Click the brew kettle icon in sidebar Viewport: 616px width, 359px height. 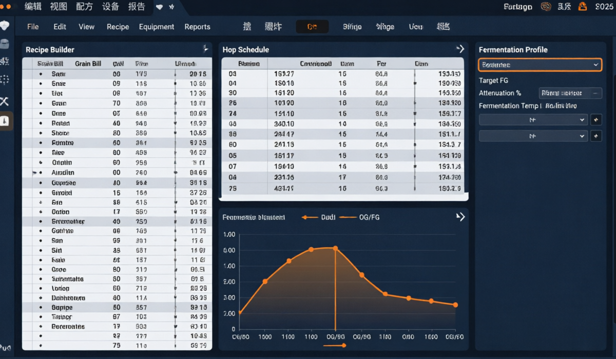tap(5, 44)
